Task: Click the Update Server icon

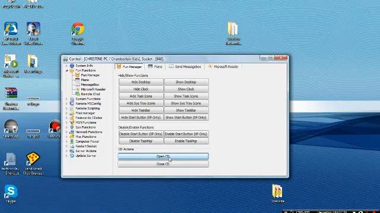Action: (x=72, y=156)
